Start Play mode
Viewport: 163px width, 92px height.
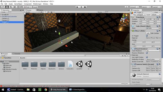point(77,7)
